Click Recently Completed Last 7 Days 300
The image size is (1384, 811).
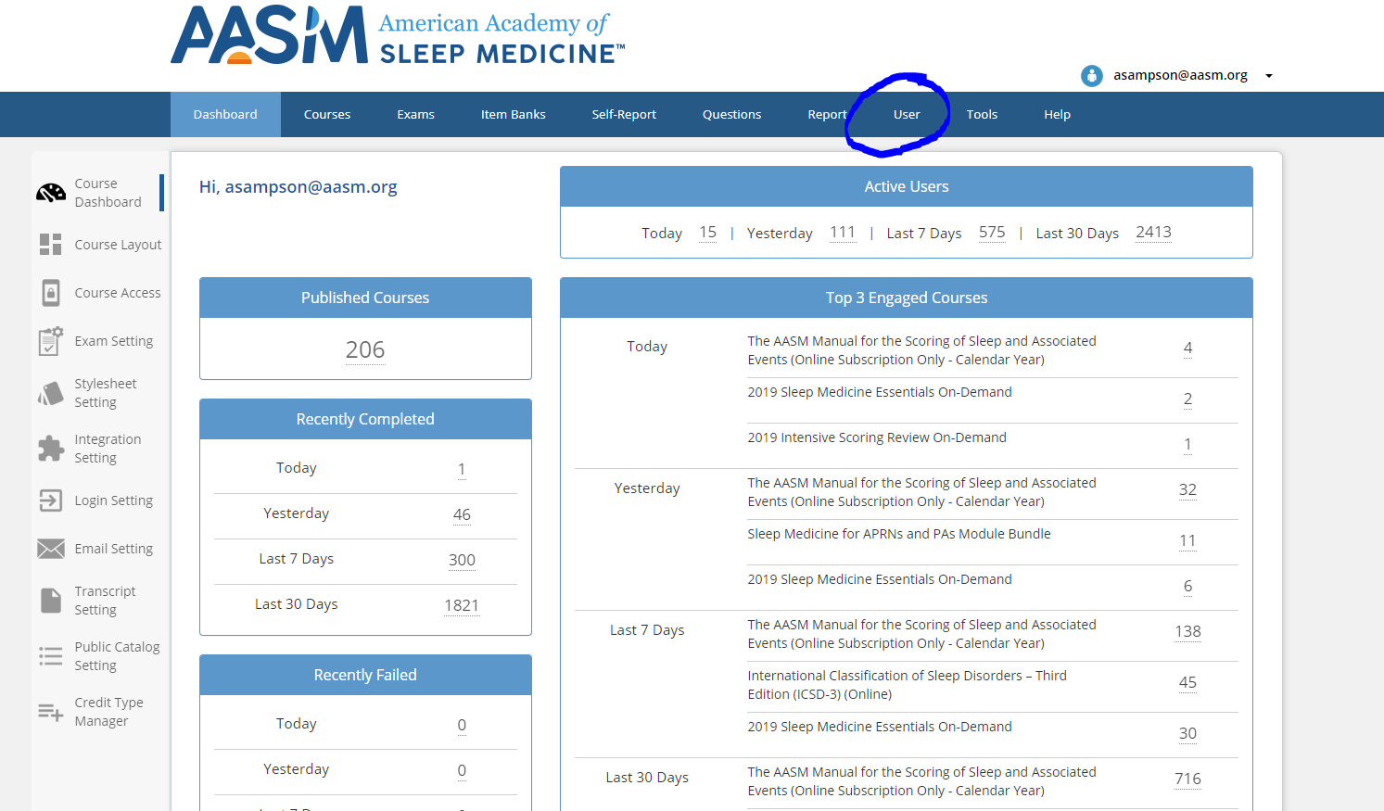click(462, 560)
